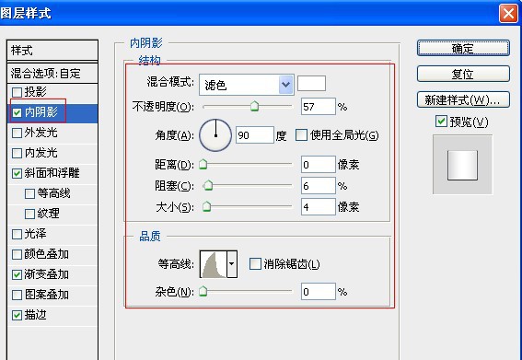
Task: Enable the 内发光 inner glow checkbox
Action: pyautogui.click(x=17, y=153)
